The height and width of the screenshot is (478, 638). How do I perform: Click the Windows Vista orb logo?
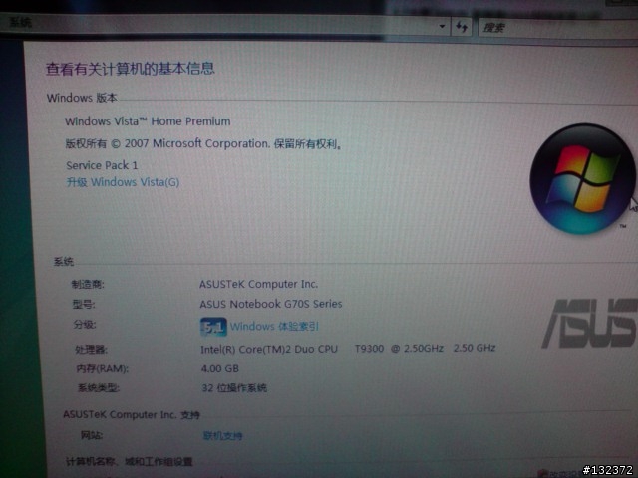coord(582,179)
